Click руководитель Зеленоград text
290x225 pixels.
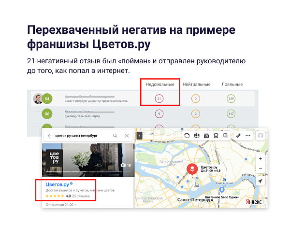point(82,116)
